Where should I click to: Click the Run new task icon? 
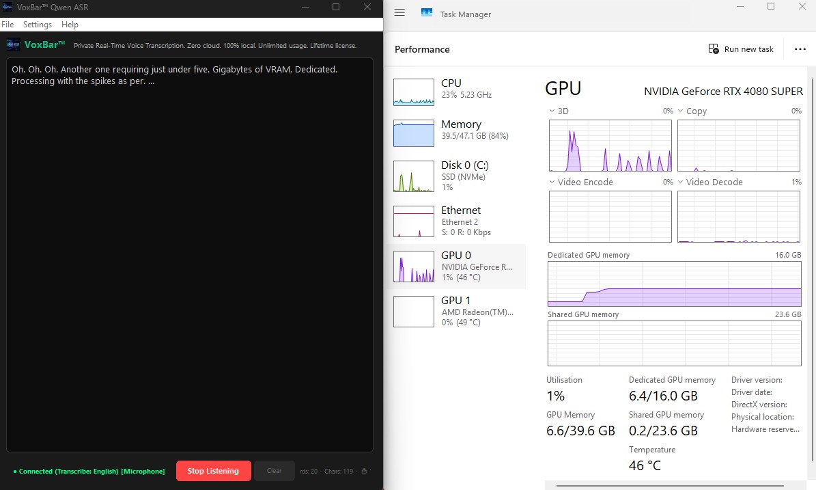click(714, 49)
